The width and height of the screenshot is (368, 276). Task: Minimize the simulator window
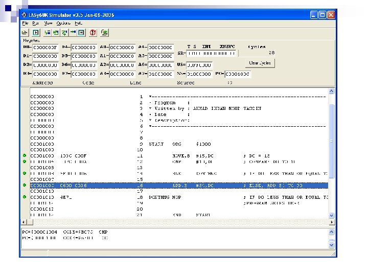pyautogui.click(x=314, y=15)
